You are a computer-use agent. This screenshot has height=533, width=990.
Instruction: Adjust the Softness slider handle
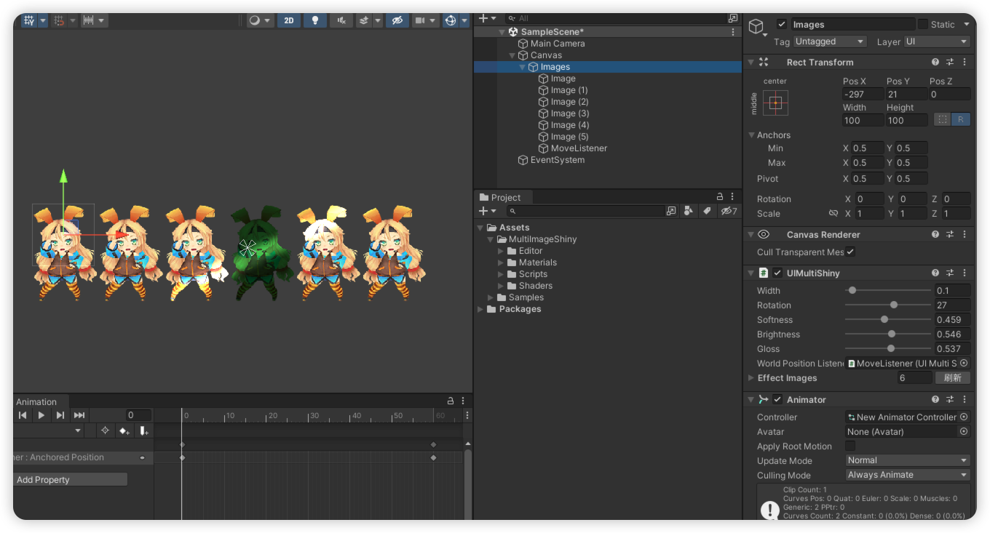884,320
